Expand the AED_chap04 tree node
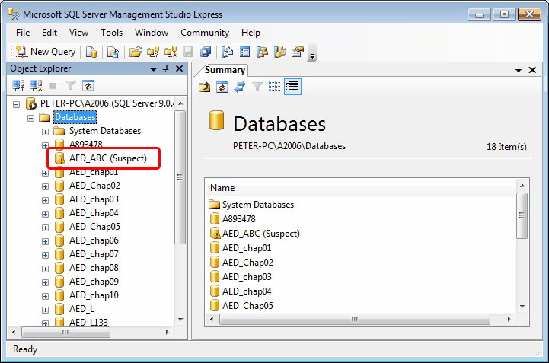The width and height of the screenshot is (549, 363). pos(45,214)
